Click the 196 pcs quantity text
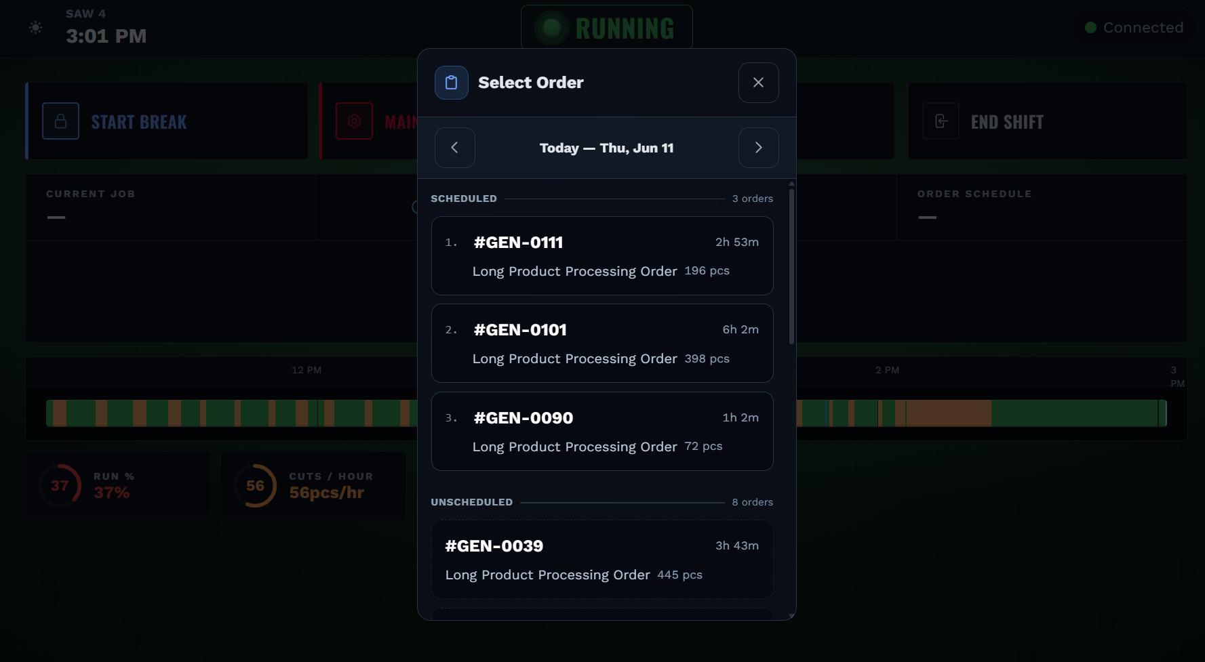 pos(707,270)
